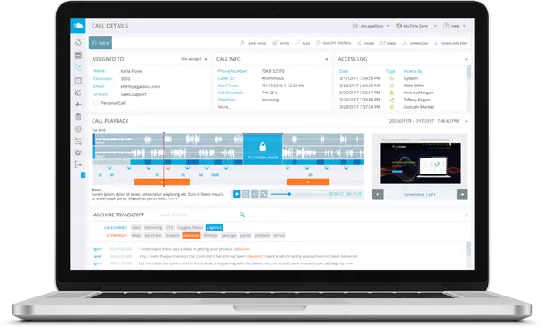Click the Home icon in the sidebar
This screenshot has width=544, height=332.
[78, 43]
